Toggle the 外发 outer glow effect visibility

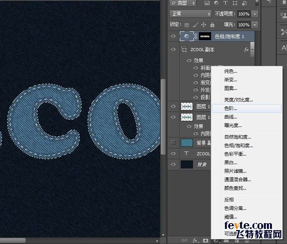pyautogui.click(x=196, y=90)
